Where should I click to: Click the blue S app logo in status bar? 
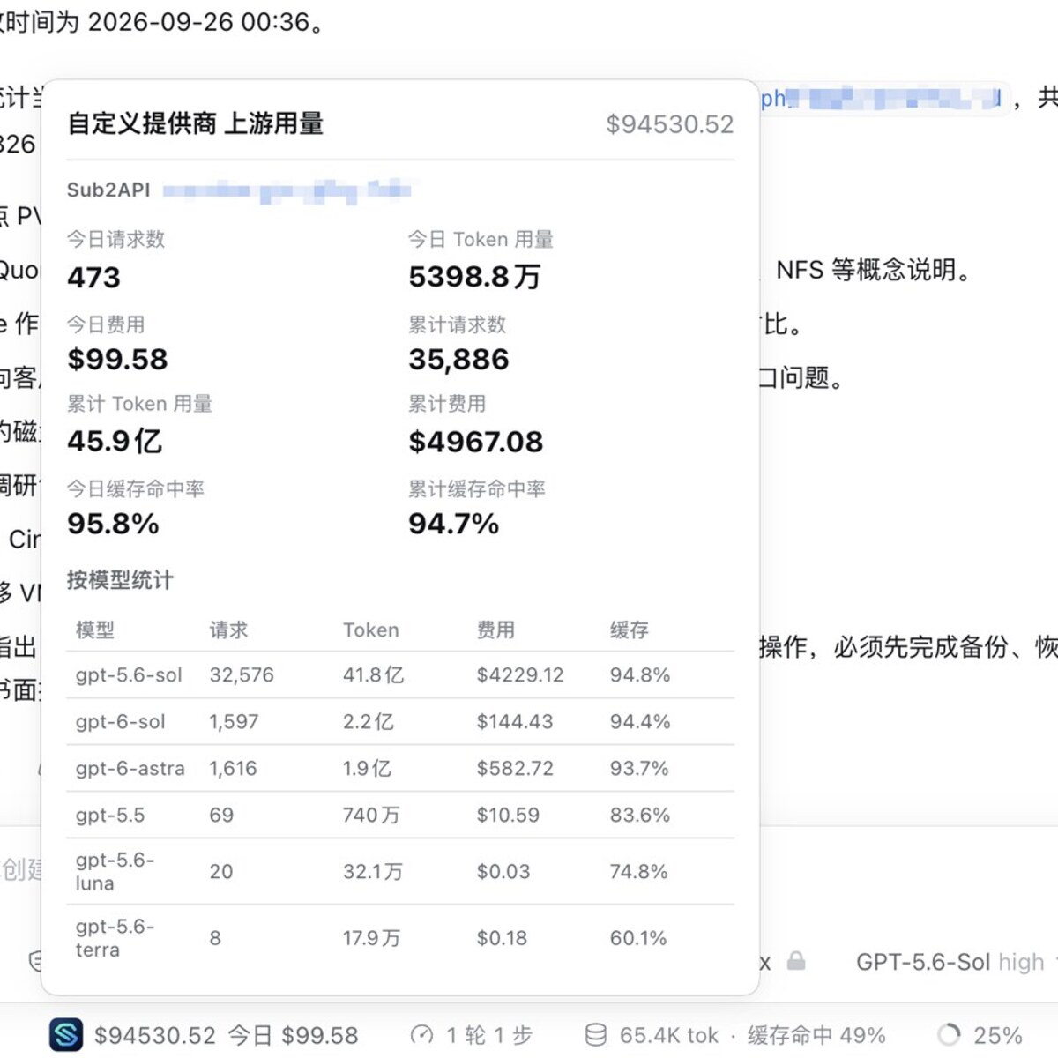pyautogui.click(x=66, y=1035)
